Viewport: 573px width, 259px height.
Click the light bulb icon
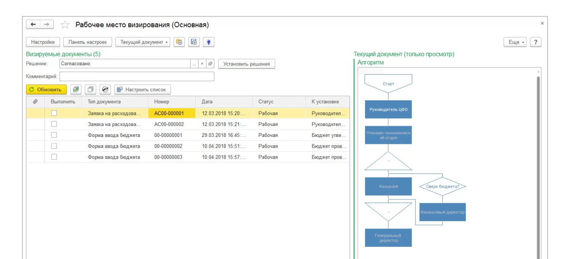tap(208, 42)
